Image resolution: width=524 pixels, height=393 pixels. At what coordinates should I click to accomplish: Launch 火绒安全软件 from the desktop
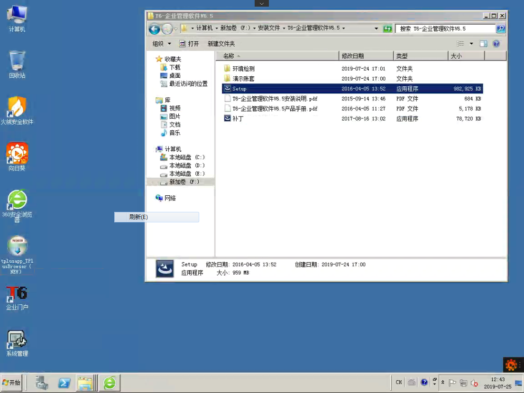[17, 110]
